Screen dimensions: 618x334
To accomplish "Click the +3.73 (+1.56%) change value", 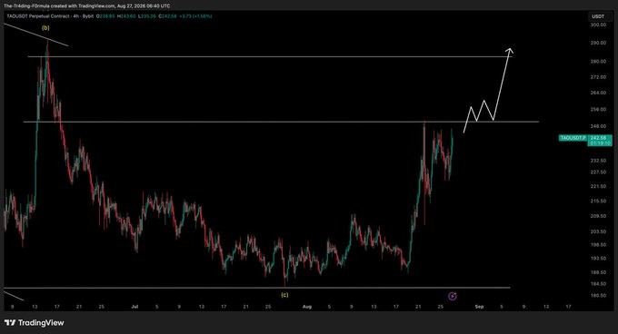I will click(x=195, y=16).
